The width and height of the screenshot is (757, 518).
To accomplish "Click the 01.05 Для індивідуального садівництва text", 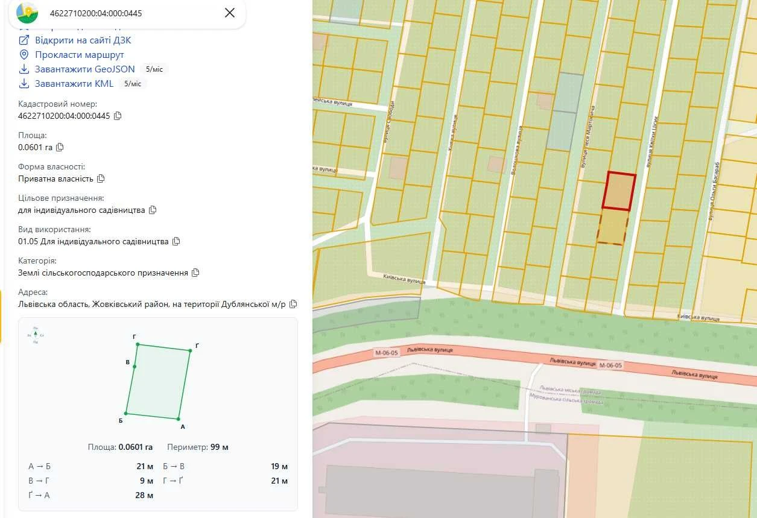I will click(93, 241).
